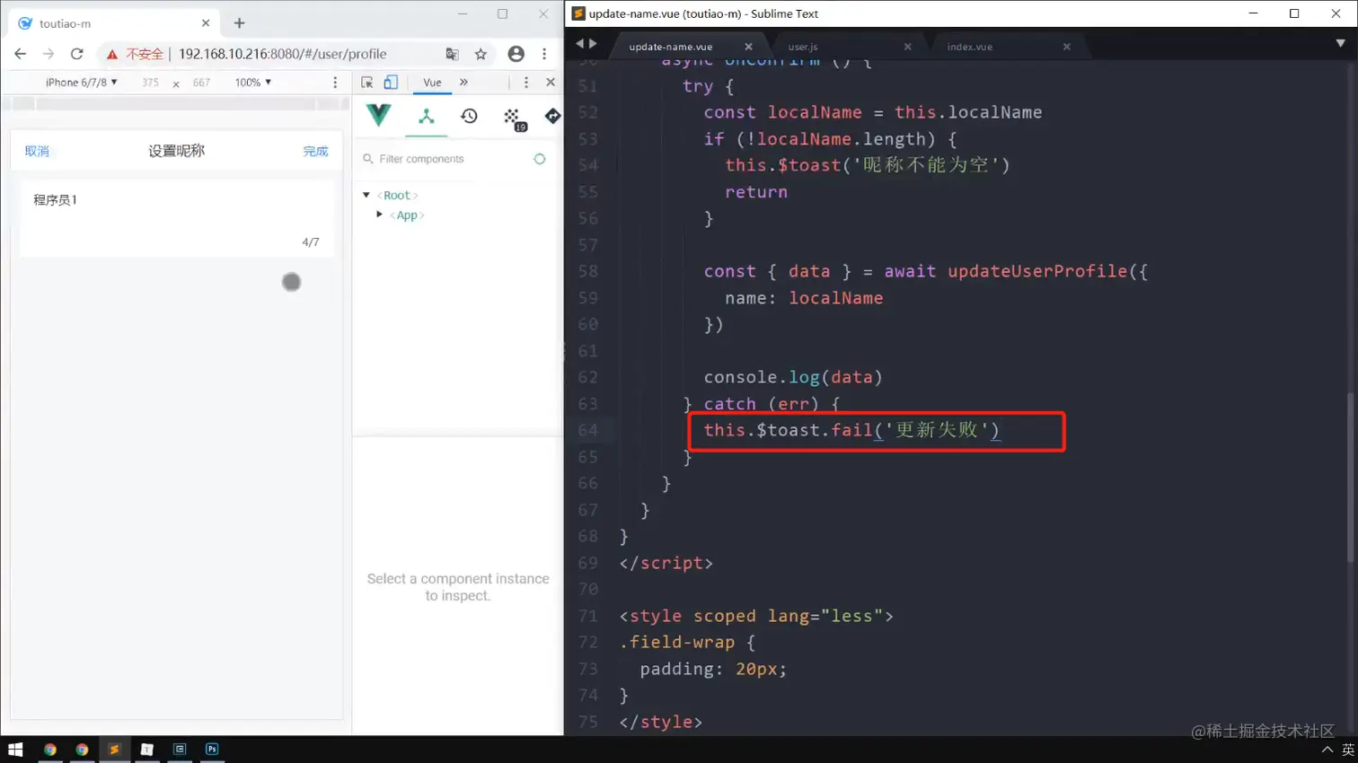Screen dimensions: 1358x763
Task: Open Chrome's three-dot main menu
Action: [x=544, y=54]
